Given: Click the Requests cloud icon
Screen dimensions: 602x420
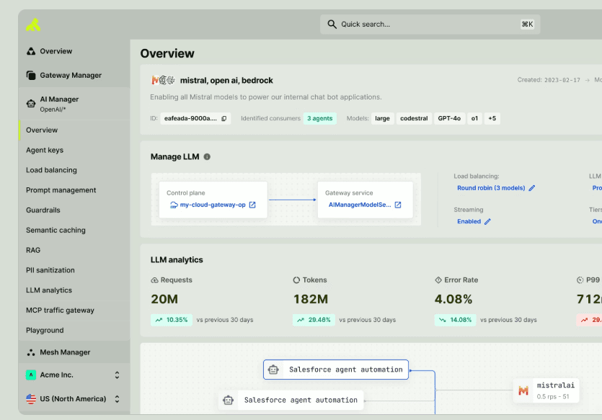Looking at the screenshot, I should point(154,280).
